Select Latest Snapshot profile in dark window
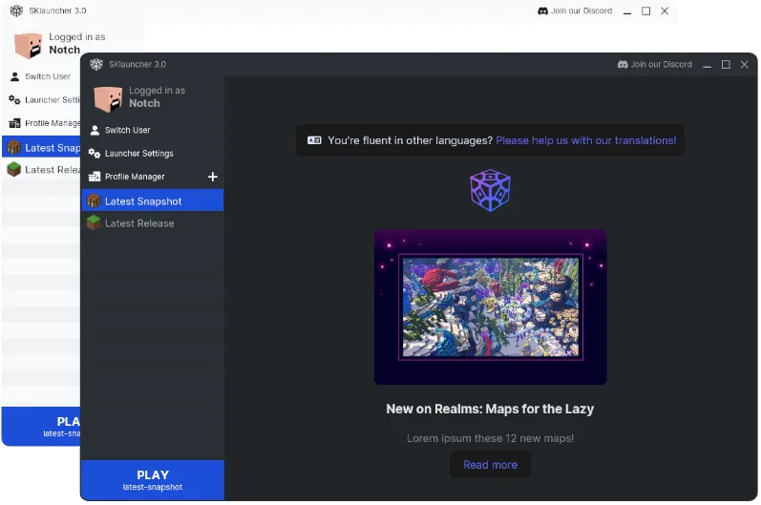 click(153, 200)
